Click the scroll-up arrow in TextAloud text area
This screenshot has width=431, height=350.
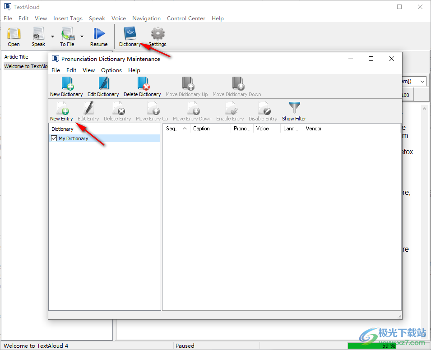pyautogui.click(x=424, y=109)
